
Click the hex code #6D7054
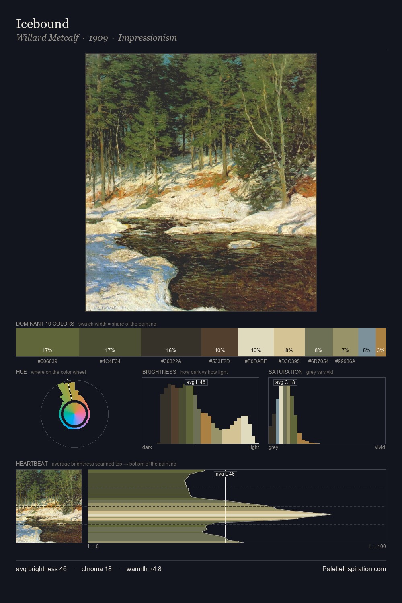point(318,361)
